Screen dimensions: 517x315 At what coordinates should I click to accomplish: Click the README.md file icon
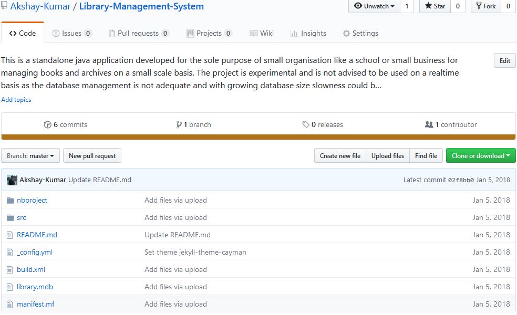[10, 235]
